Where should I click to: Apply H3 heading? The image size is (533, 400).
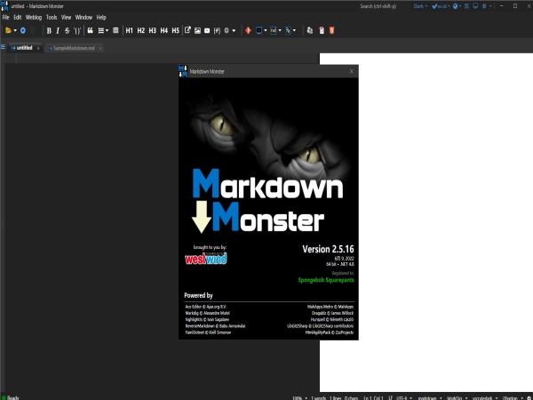tap(152, 30)
